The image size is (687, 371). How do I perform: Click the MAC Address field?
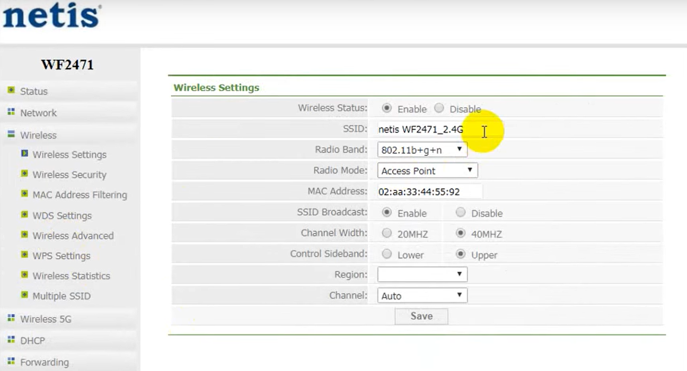click(x=429, y=192)
